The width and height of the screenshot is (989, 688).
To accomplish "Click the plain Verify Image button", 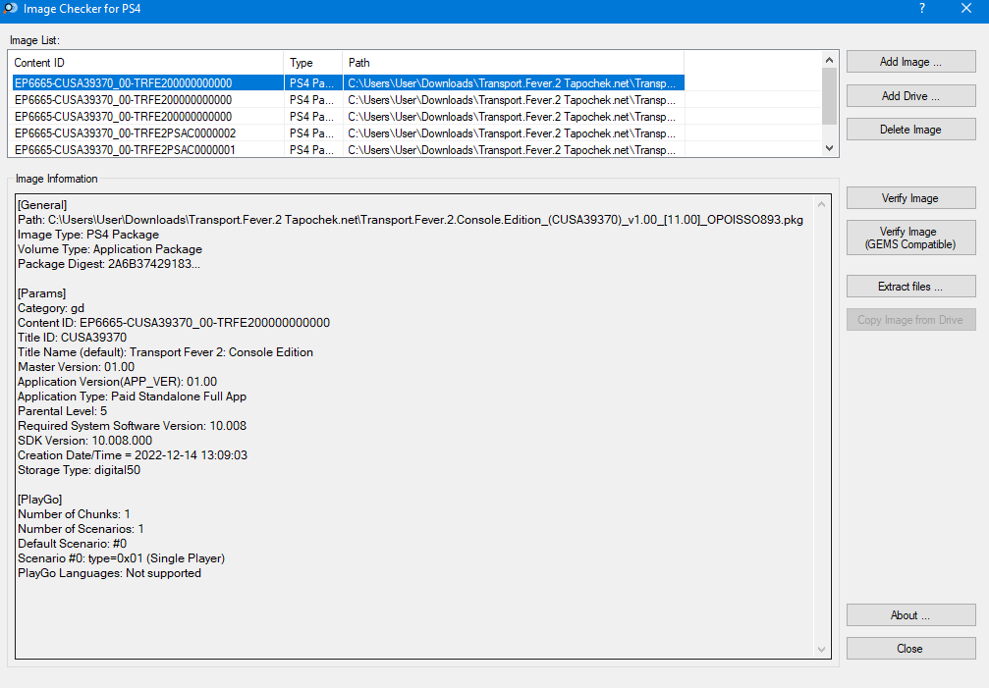I will (910, 198).
